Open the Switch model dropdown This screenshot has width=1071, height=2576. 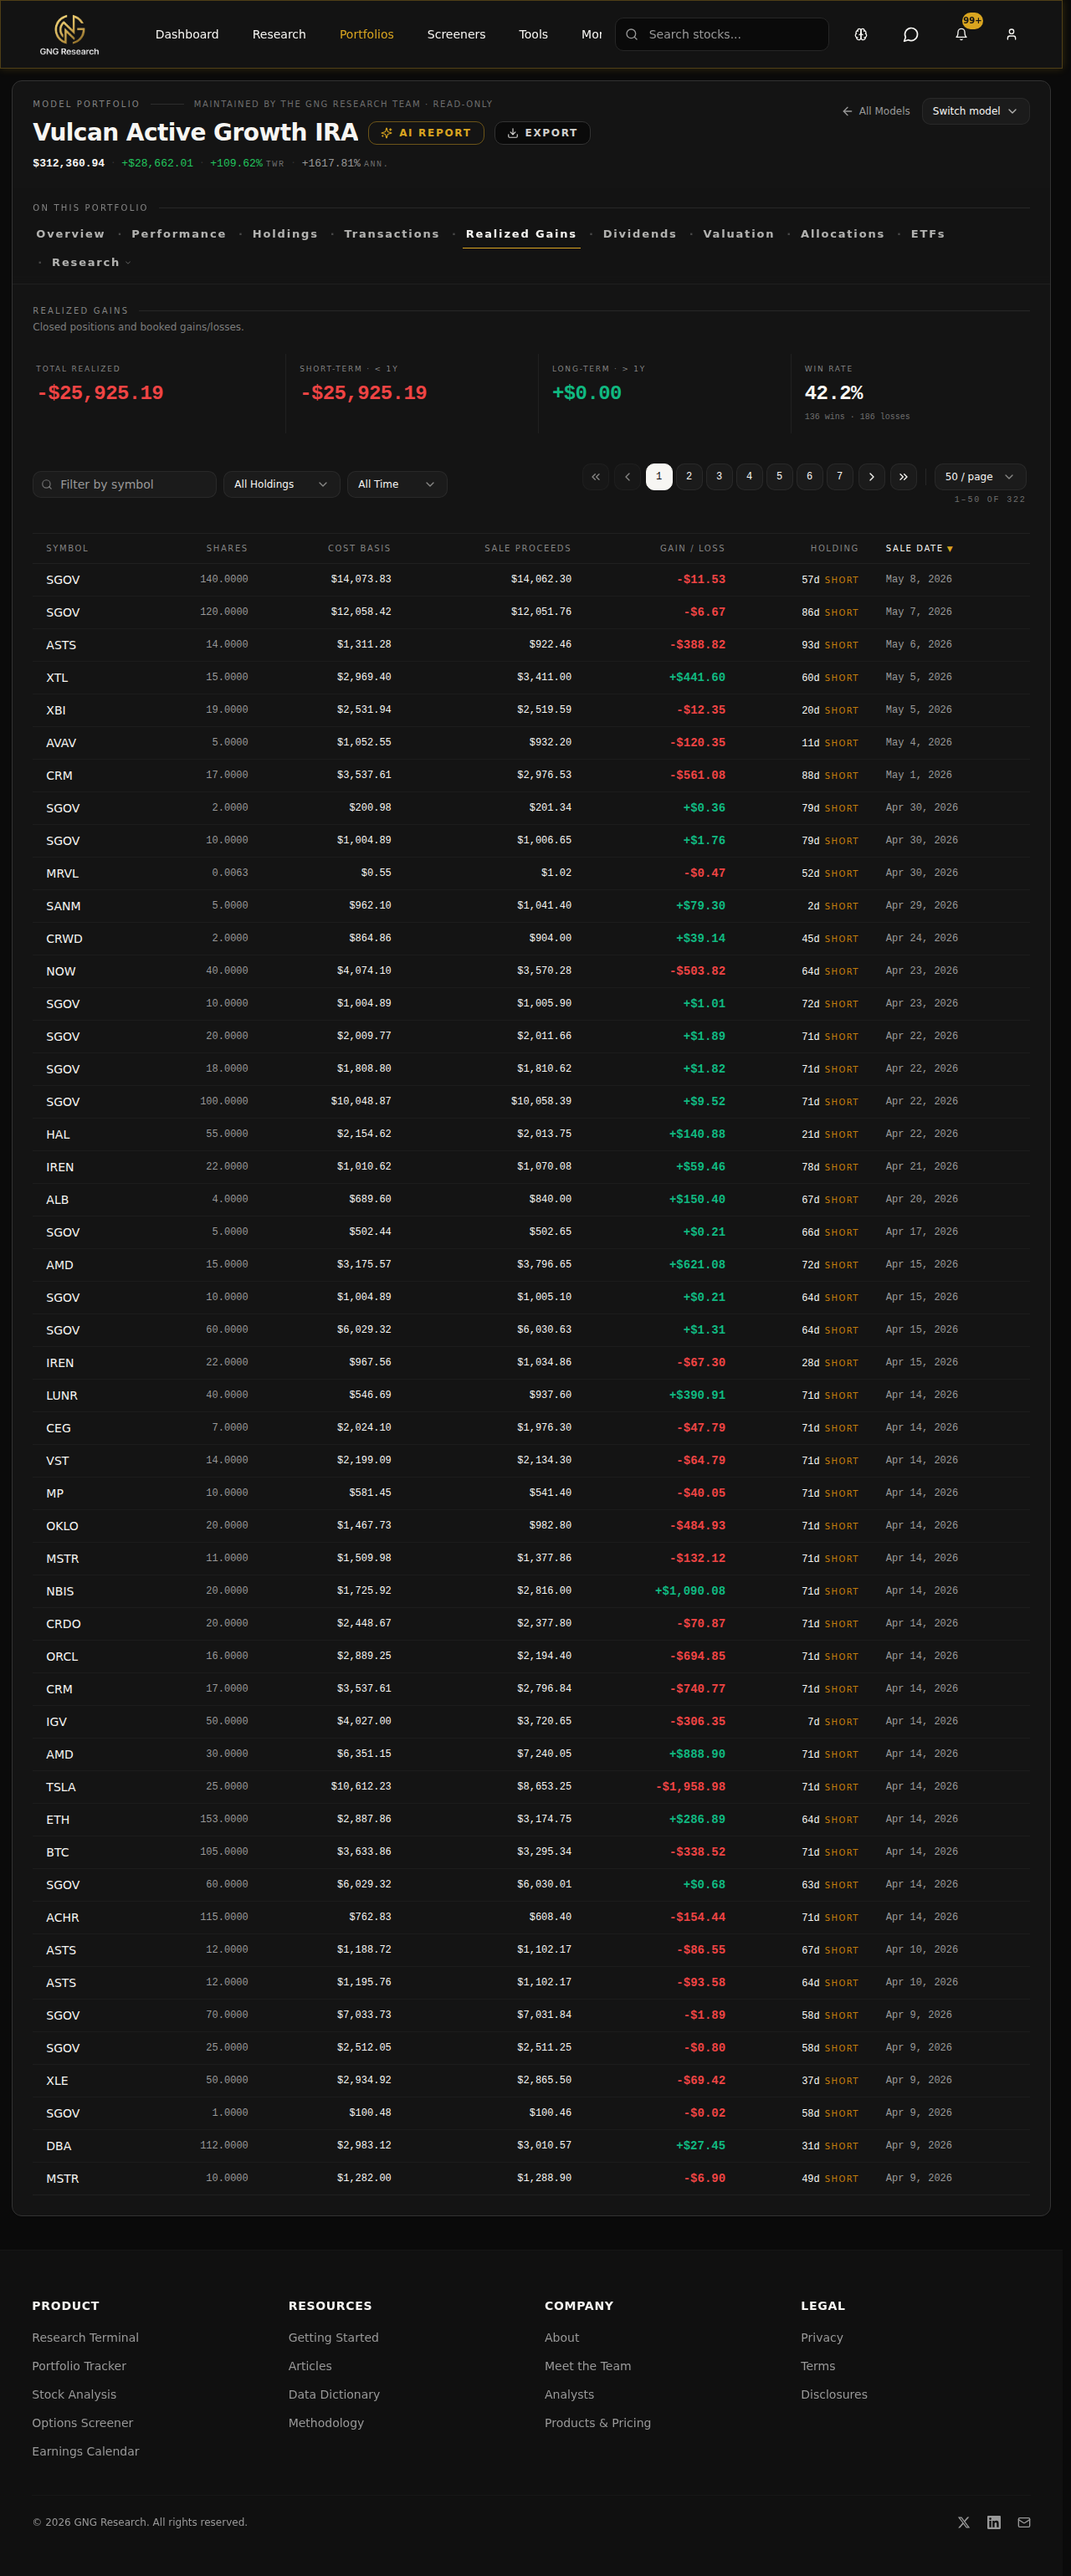click(x=975, y=111)
